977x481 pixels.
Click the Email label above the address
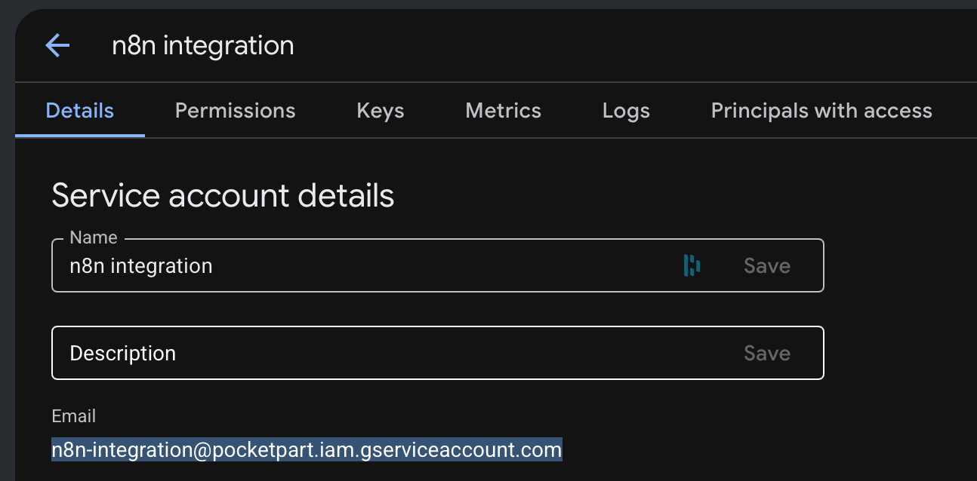click(73, 416)
